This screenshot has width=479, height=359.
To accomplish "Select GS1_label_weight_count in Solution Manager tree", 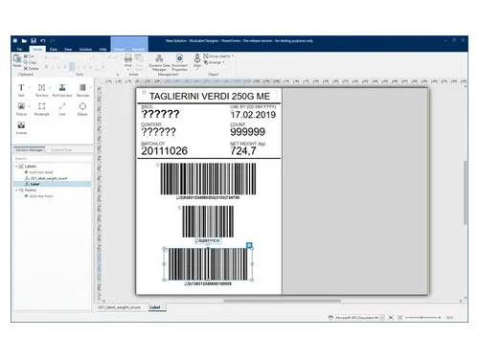I will coord(47,178).
